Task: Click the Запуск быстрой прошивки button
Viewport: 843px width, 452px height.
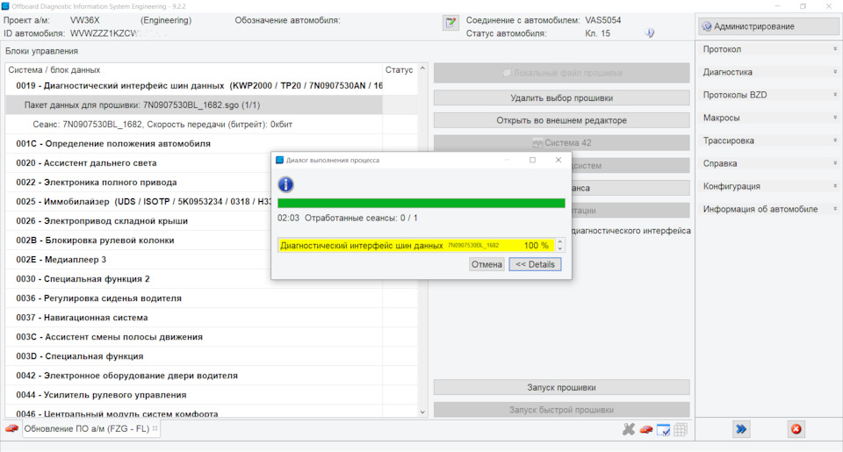Action: click(x=562, y=410)
